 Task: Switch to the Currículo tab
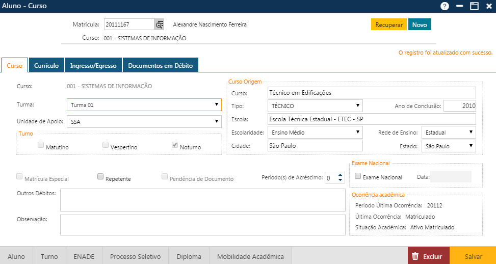pos(46,66)
